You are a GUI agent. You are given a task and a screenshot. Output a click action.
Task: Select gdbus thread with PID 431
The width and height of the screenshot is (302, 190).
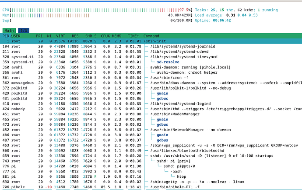pyautogui.click(x=151, y=98)
